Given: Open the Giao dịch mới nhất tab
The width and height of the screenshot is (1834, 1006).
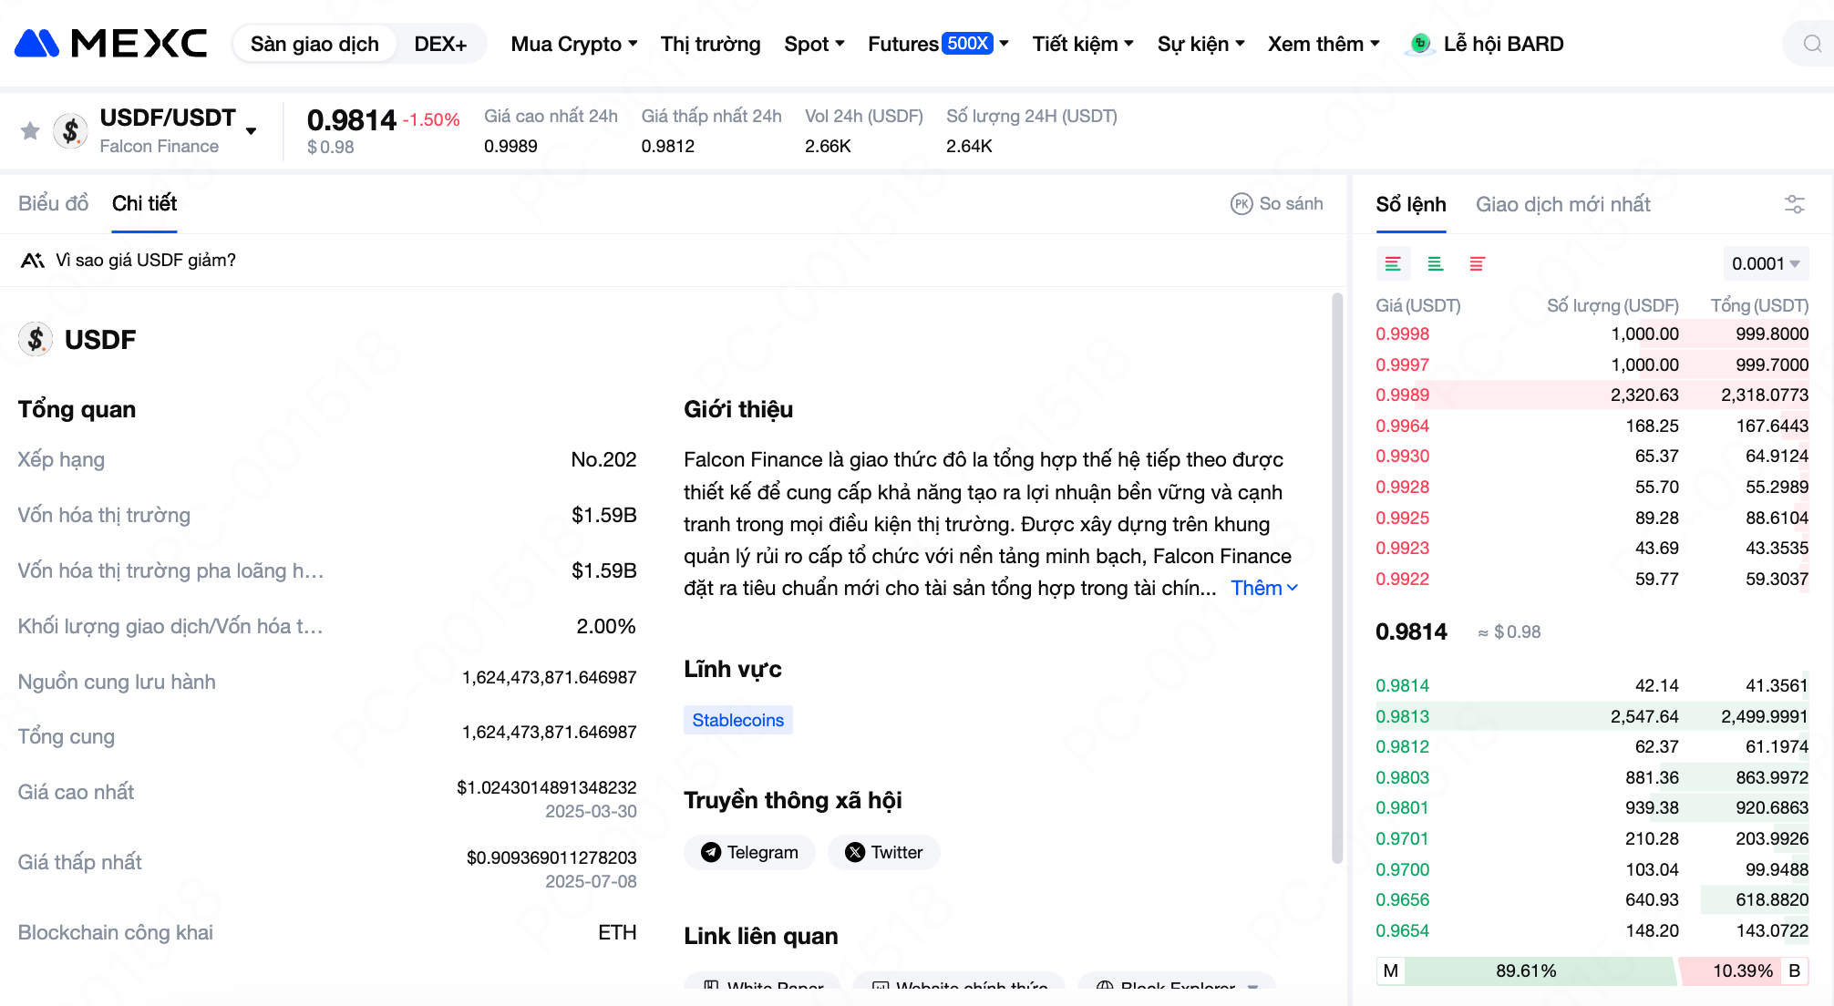Looking at the screenshot, I should [x=1562, y=204].
